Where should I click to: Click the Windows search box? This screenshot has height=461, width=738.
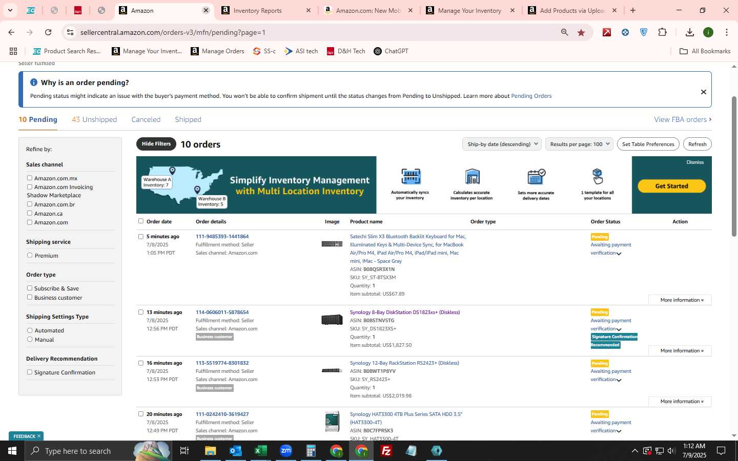(97, 451)
